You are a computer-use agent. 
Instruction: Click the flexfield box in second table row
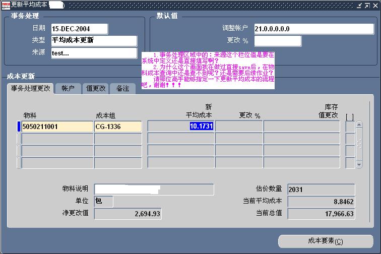(x=350, y=139)
